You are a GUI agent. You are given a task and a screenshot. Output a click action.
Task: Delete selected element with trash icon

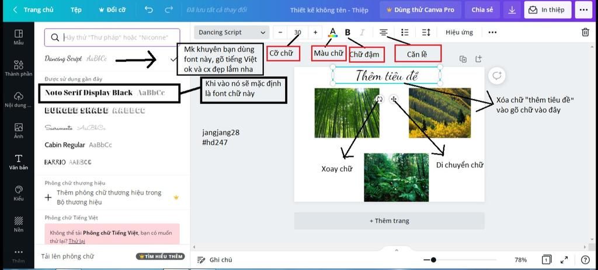(585, 33)
